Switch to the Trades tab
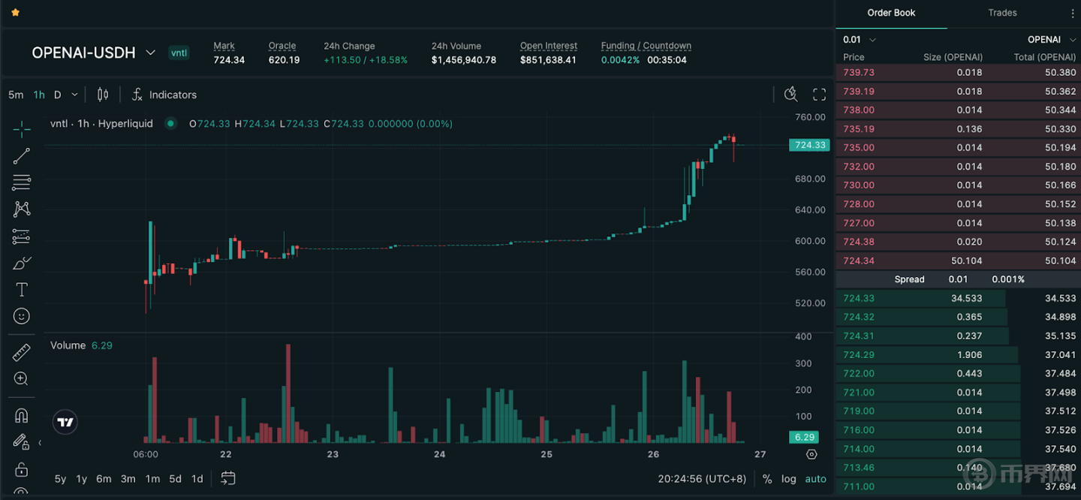Image resolution: width=1081 pixels, height=500 pixels. point(1002,13)
